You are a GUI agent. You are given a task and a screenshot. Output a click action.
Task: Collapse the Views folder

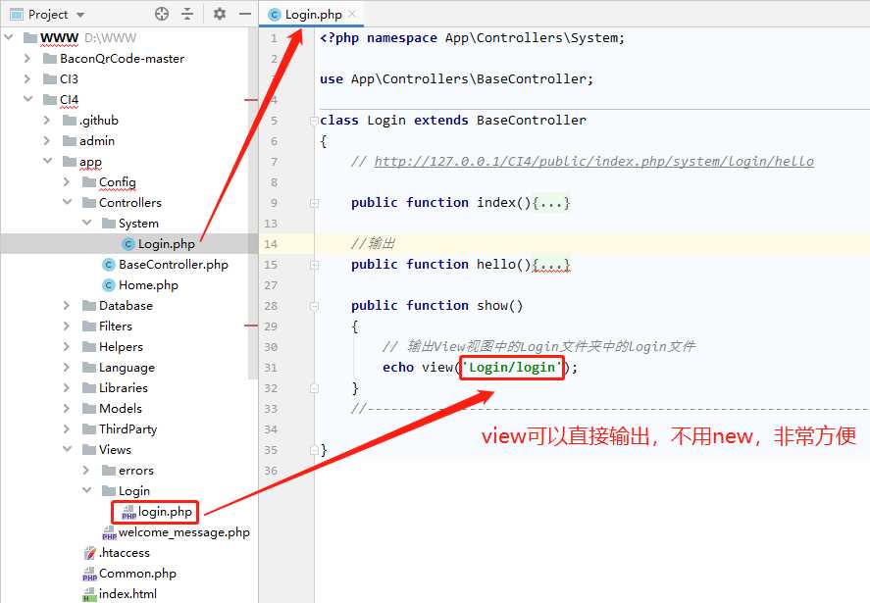67,449
